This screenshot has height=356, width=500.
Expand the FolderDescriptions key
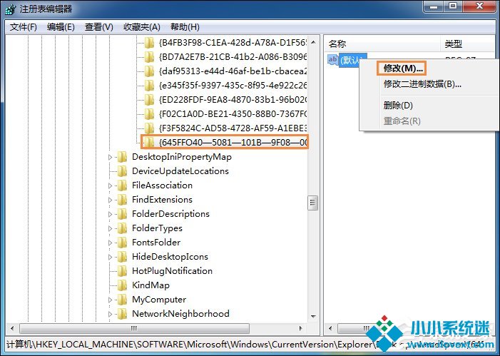(111, 214)
